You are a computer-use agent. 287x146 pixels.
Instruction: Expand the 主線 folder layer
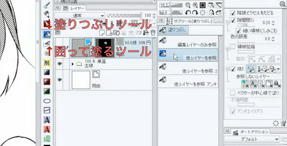[73, 64]
